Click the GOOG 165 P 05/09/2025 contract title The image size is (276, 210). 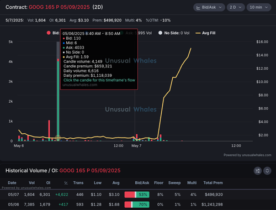[59, 7]
